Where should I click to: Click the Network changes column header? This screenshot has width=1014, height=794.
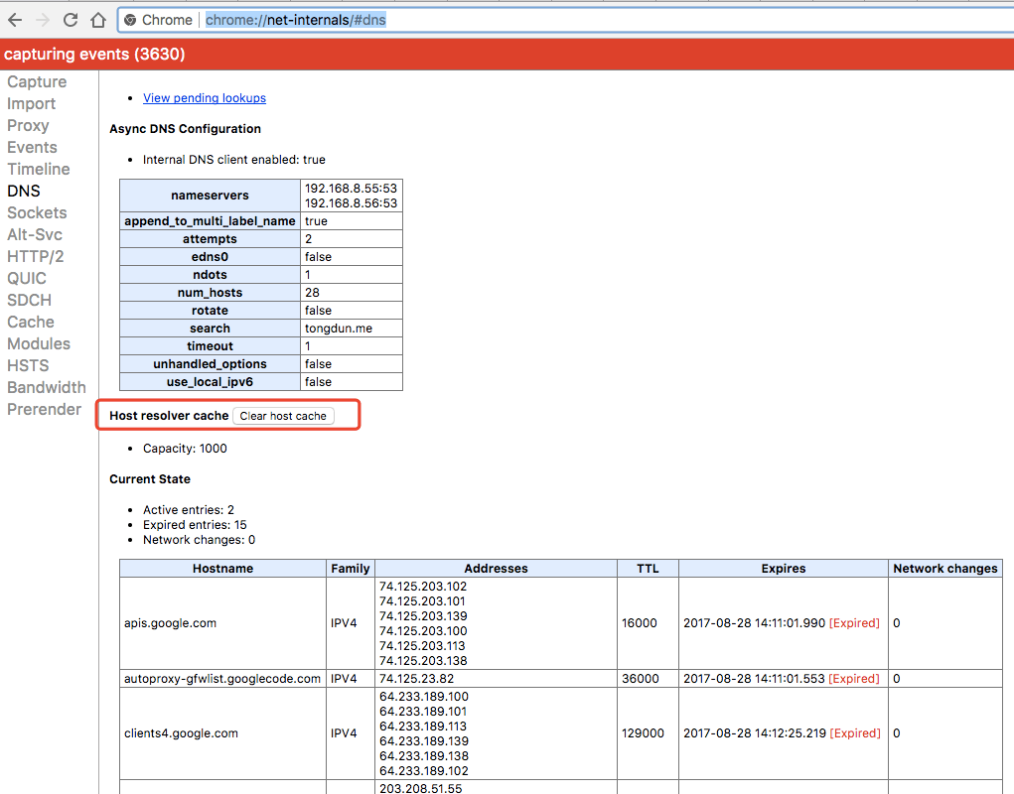(x=945, y=569)
